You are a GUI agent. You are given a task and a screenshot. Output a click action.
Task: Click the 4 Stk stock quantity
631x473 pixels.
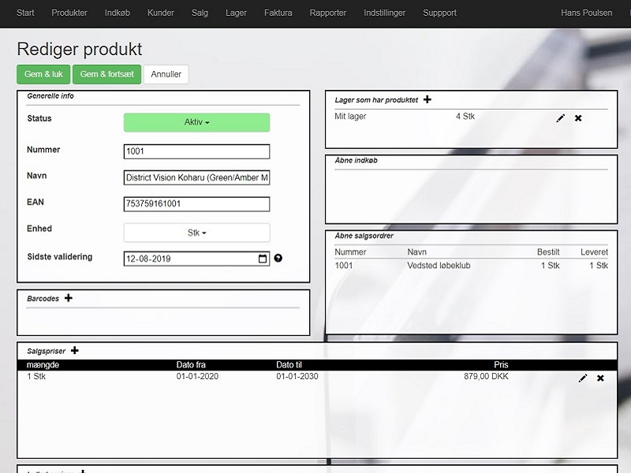[465, 116]
